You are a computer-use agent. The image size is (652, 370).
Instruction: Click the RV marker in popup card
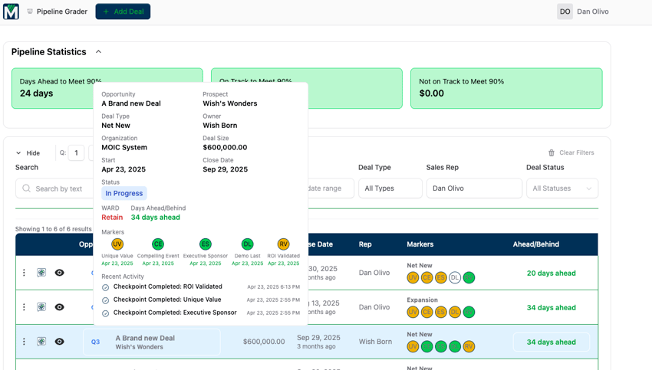coord(284,244)
